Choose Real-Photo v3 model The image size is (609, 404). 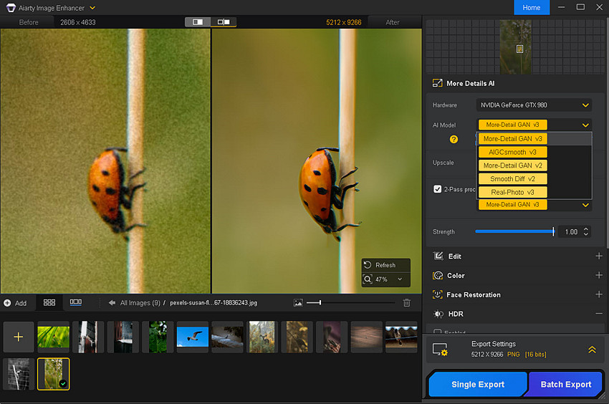tap(513, 192)
